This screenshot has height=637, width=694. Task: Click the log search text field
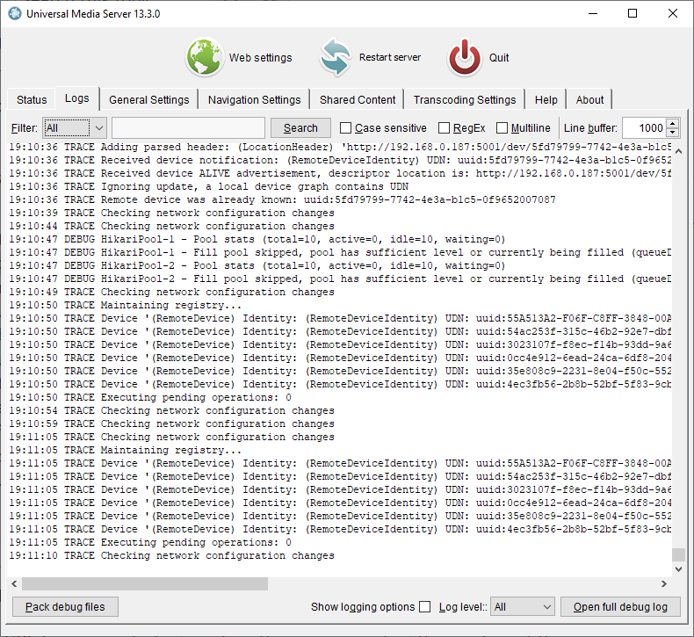(189, 128)
